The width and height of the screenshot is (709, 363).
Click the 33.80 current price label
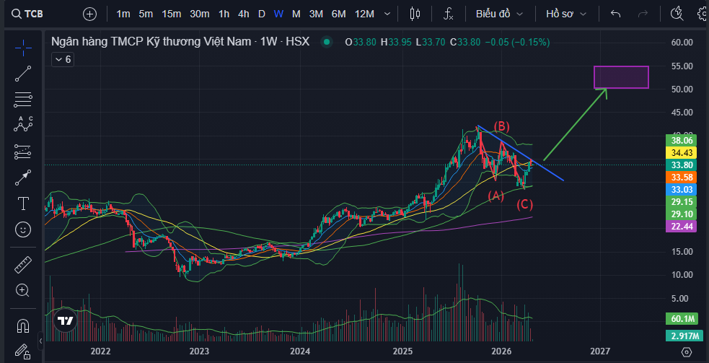pos(682,165)
